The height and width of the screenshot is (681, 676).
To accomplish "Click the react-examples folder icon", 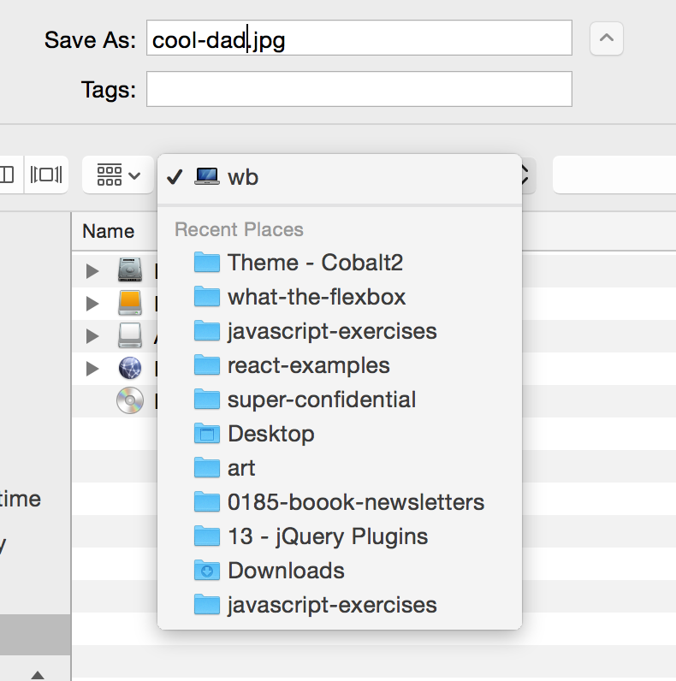I will [x=207, y=364].
